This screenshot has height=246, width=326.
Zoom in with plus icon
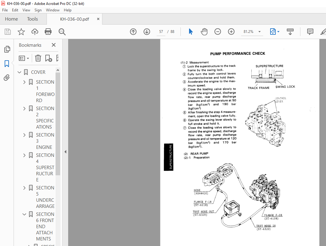(231, 32)
